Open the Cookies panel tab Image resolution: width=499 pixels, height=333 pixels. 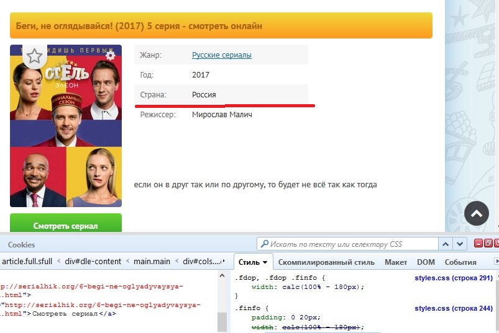pos(21,245)
